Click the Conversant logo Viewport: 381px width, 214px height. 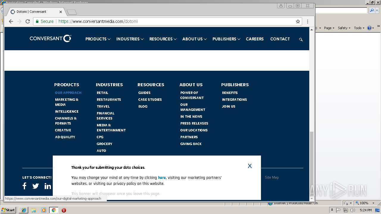coord(50,38)
